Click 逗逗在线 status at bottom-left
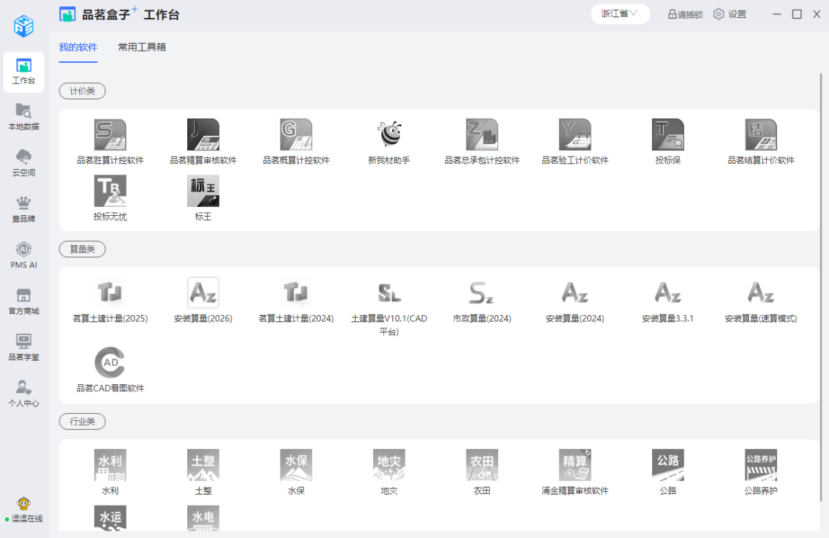 click(23, 511)
